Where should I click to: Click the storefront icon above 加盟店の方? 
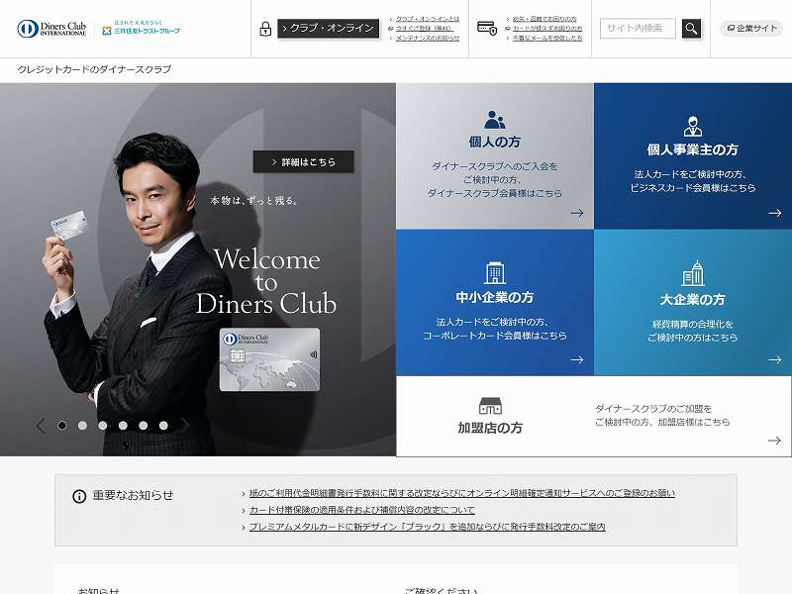pos(490,407)
